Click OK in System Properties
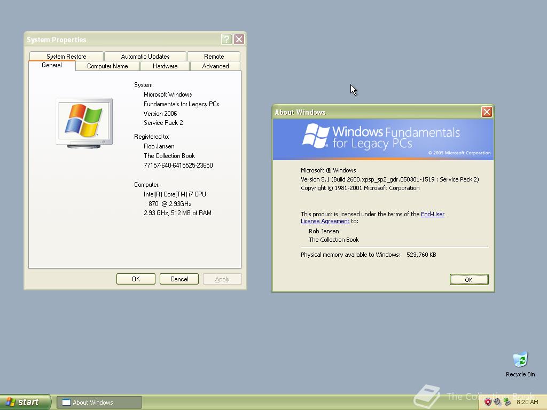 (x=136, y=279)
